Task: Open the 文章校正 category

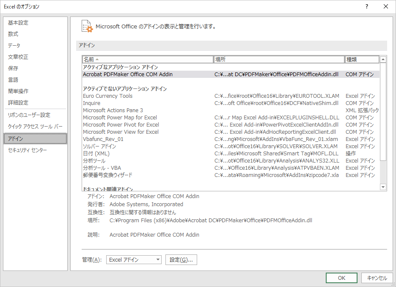Action: point(36,57)
